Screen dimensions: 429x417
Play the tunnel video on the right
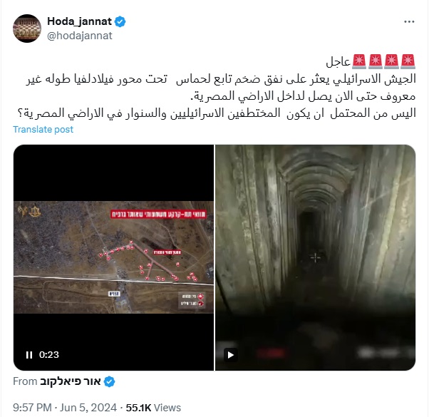click(230, 355)
